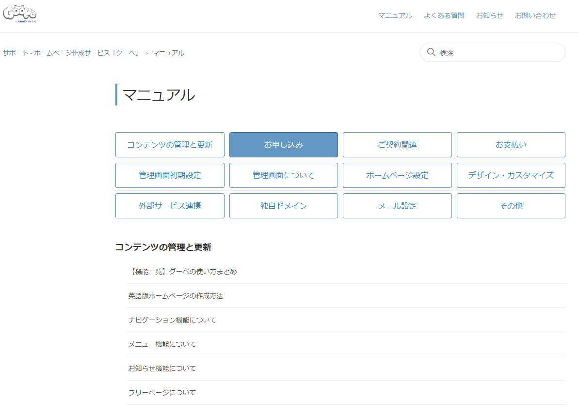579x414 pixels.
Task: Open the ご契約関連 category
Action: (397, 145)
